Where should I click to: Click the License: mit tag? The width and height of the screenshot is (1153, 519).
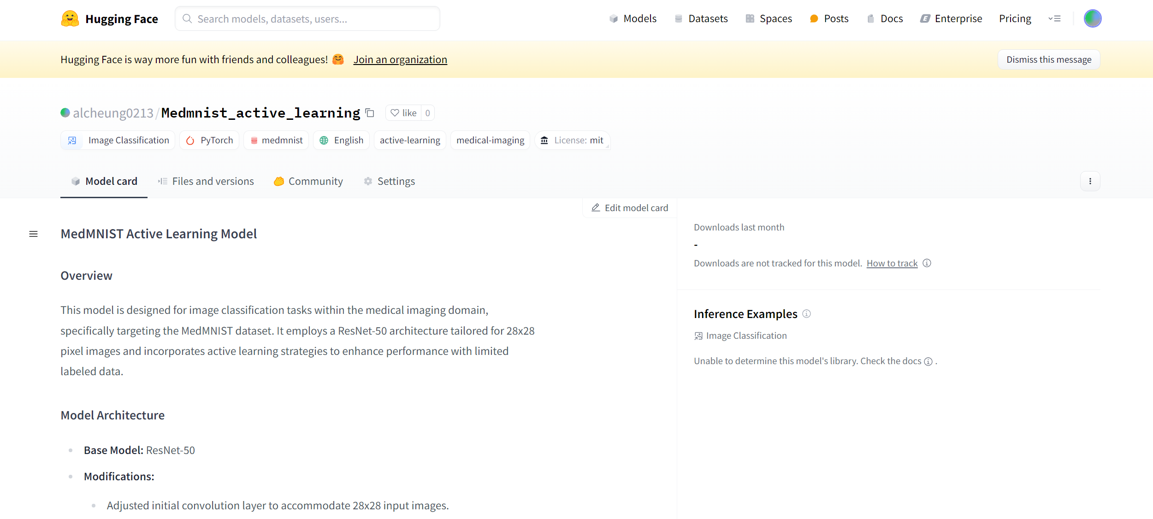tap(572, 141)
